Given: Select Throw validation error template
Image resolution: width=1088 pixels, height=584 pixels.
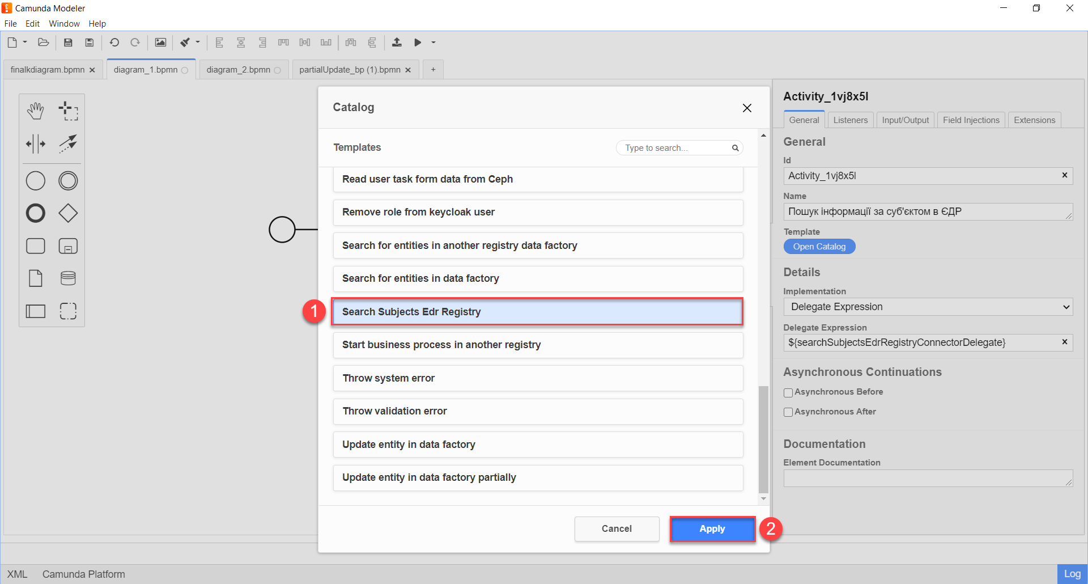Looking at the screenshot, I should tap(538, 411).
